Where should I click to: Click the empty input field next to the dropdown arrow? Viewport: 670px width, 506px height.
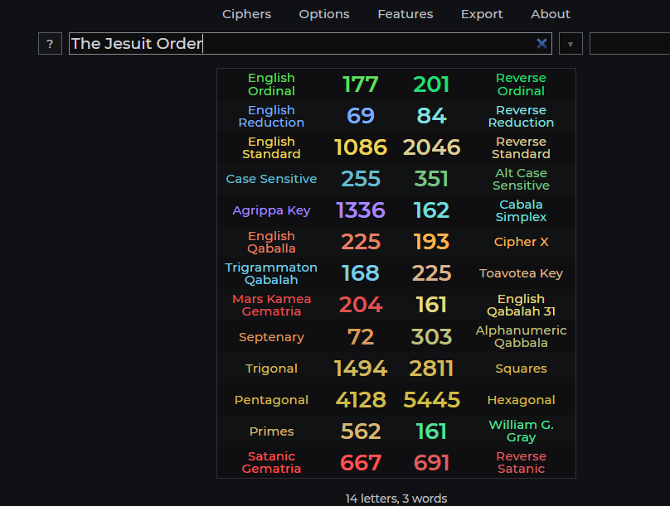(x=629, y=44)
